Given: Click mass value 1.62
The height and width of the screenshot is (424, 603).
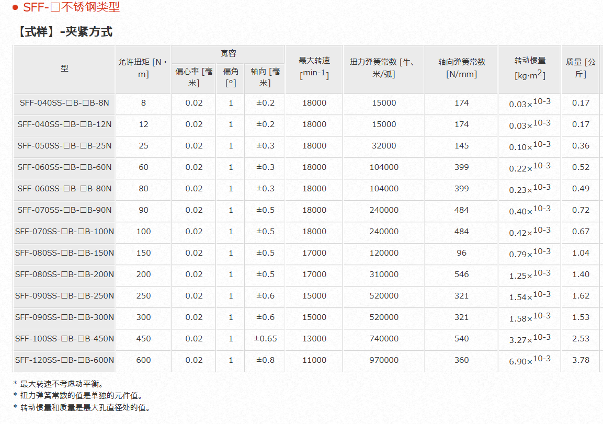Looking at the screenshot, I should 581,296.
